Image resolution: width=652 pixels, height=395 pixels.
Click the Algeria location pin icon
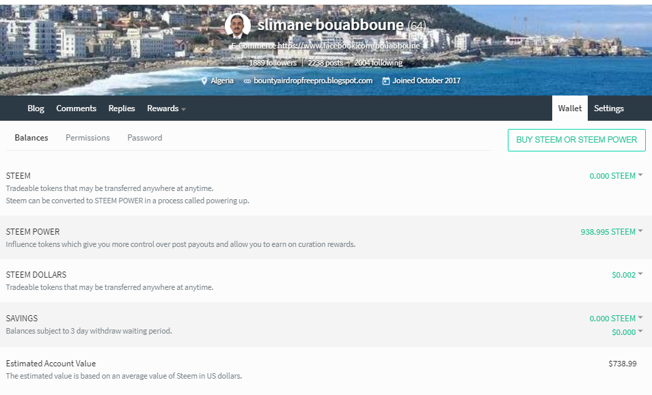[204, 81]
